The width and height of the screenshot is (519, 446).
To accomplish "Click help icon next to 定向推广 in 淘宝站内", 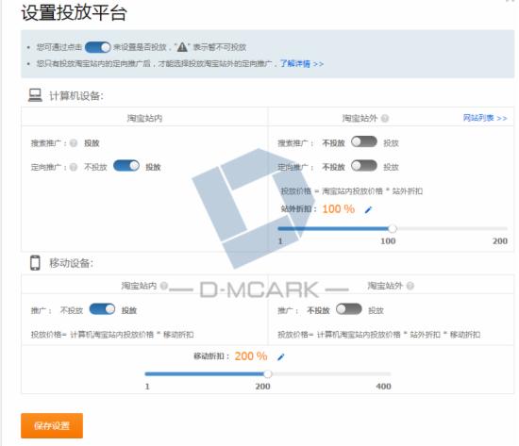I will click(74, 167).
